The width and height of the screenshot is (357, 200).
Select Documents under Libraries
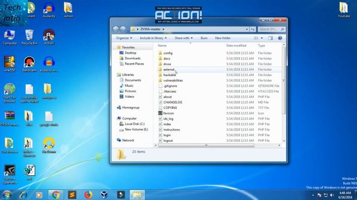click(133, 80)
